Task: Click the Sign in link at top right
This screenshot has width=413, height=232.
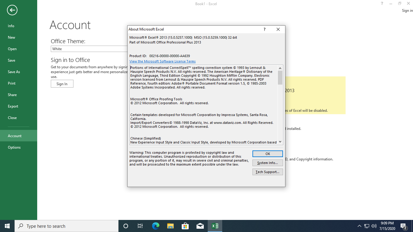Action: (x=407, y=11)
